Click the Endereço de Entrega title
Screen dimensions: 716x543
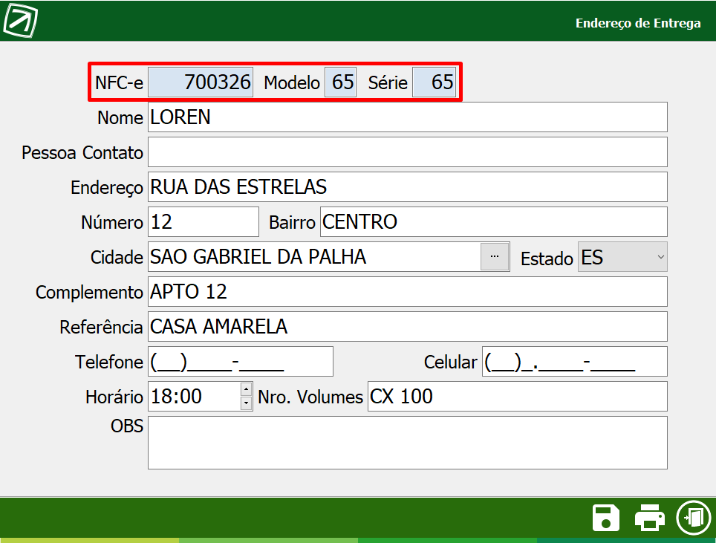point(638,23)
